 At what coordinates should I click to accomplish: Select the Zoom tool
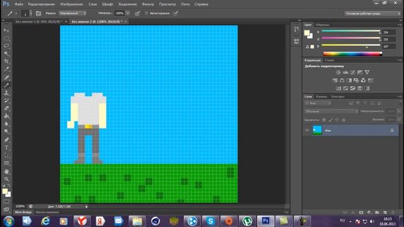(x=6, y=179)
